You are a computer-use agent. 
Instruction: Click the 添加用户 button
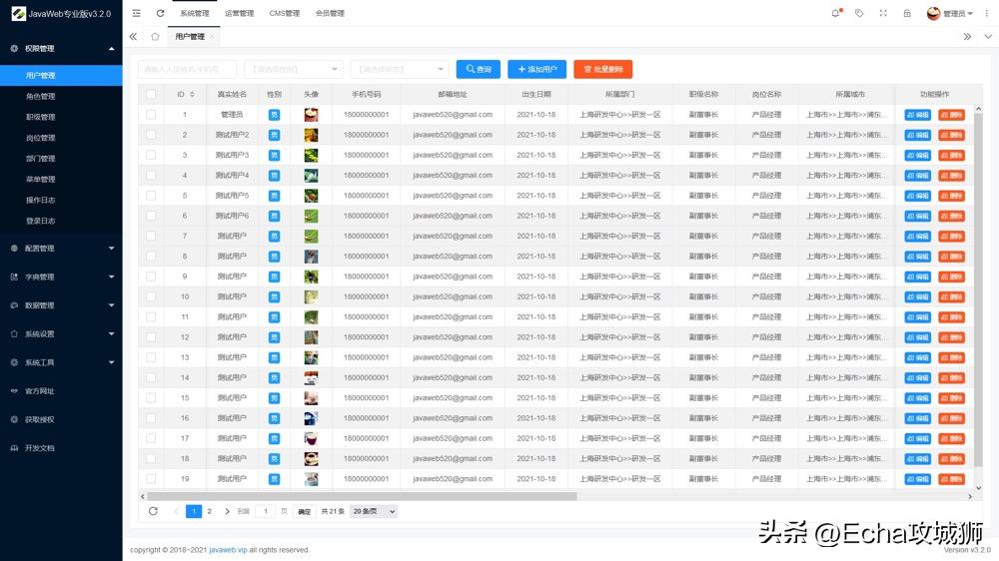pyautogui.click(x=537, y=69)
